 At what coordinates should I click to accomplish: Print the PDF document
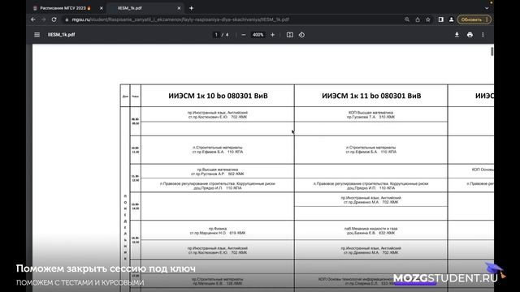coord(470,35)
